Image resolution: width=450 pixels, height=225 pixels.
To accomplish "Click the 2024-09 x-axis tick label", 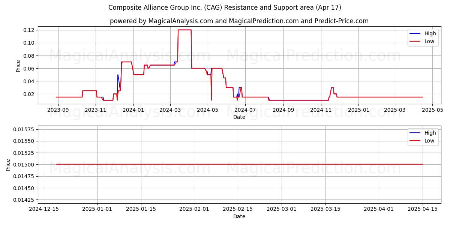I will 283,110.
